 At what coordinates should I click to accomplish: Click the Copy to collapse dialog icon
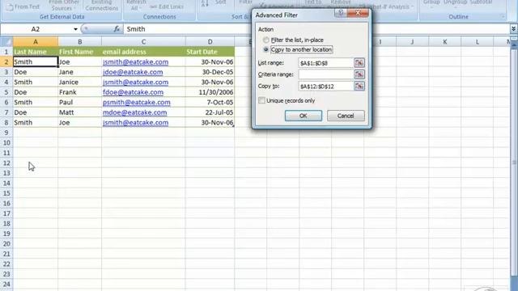tap(359, 86)
